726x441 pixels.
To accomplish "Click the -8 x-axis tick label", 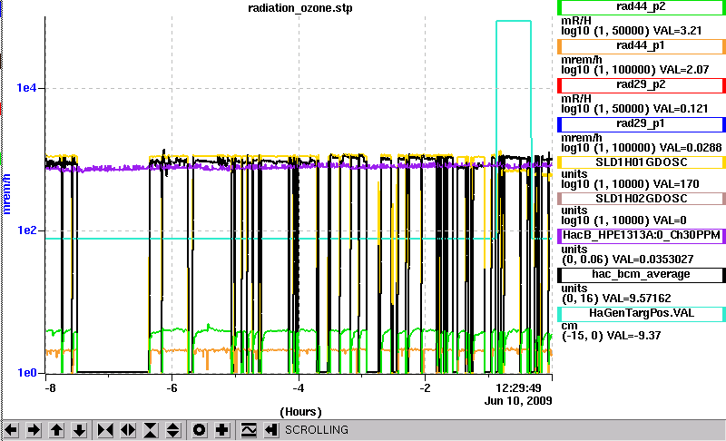I will pos(50,387).
